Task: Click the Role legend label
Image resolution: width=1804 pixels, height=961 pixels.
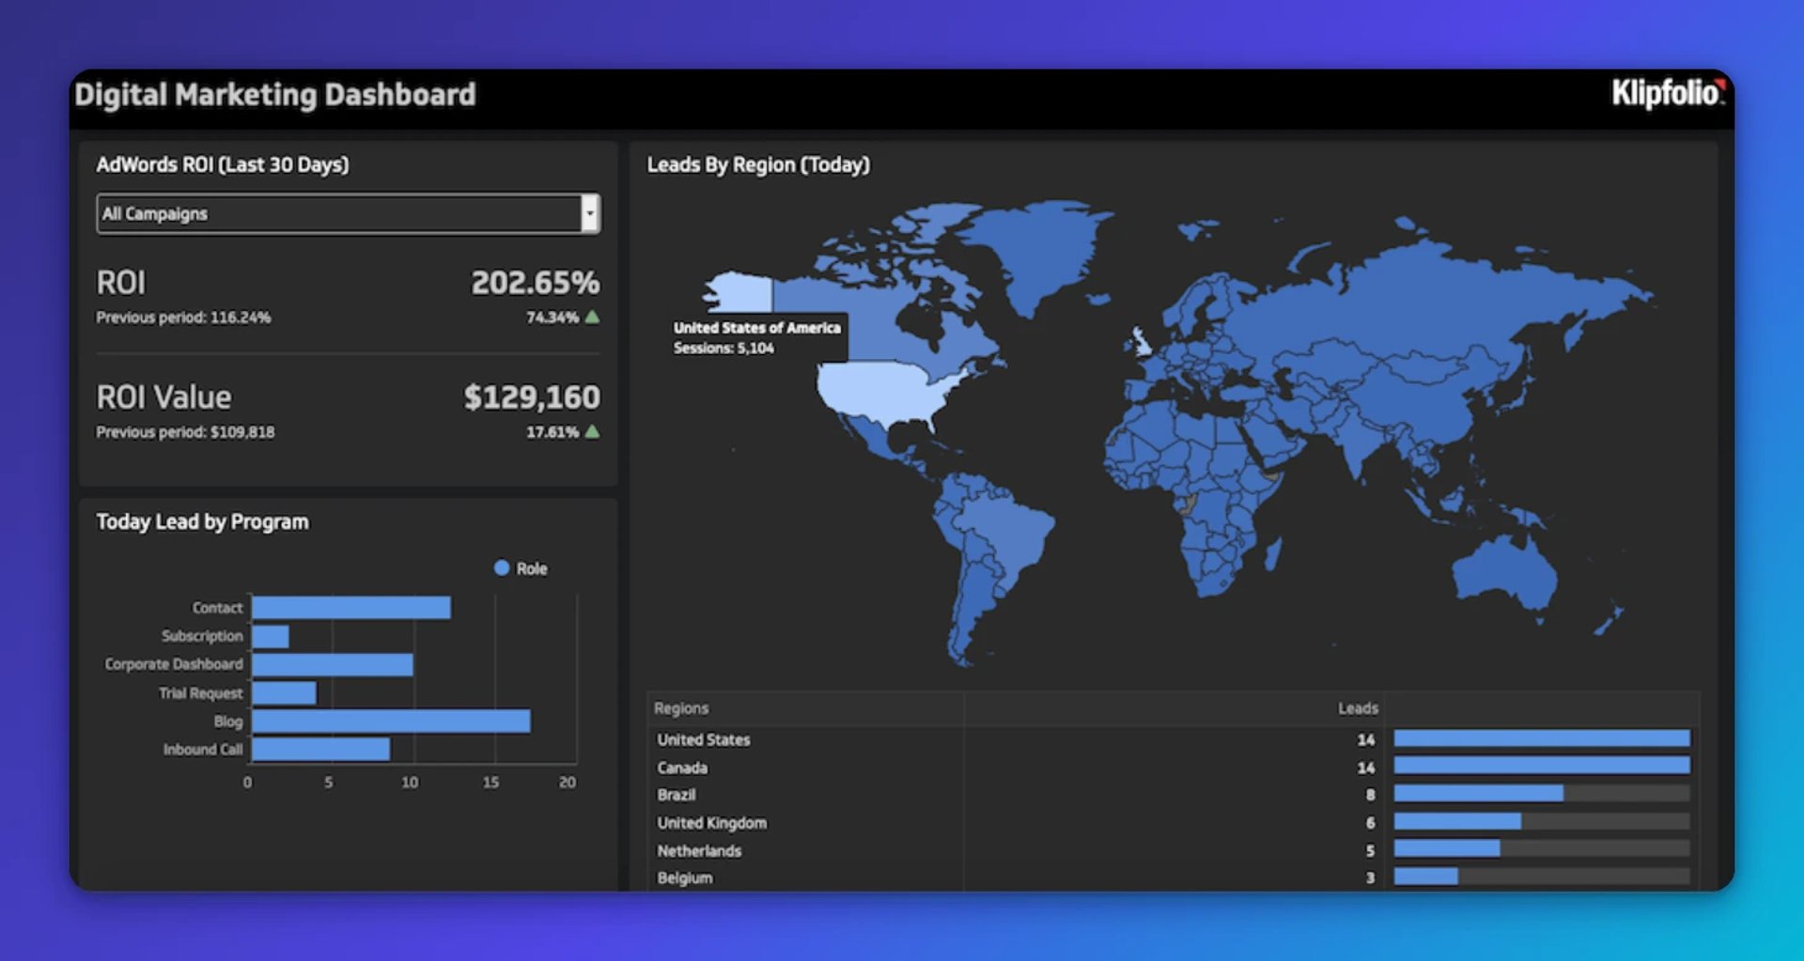Action: (x=532, y=568)
